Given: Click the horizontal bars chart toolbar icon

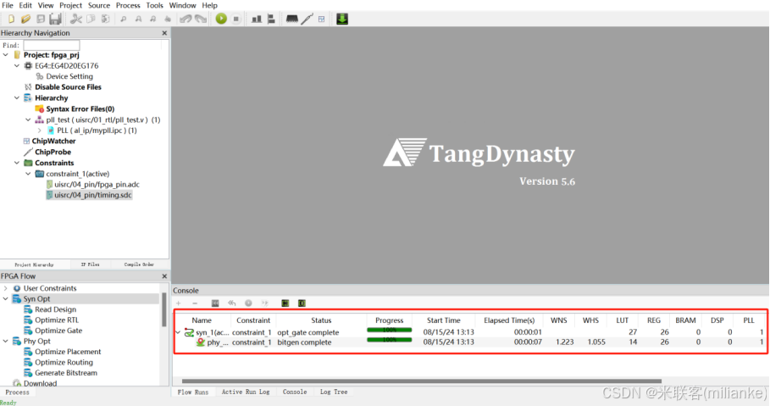Looking at the screenshot, I should click(x=271, y=19).
